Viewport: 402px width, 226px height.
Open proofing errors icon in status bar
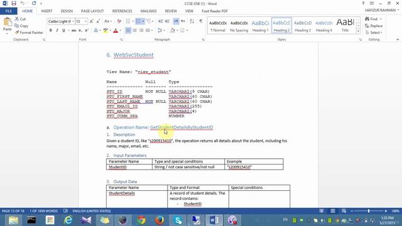tap(65, 211)
